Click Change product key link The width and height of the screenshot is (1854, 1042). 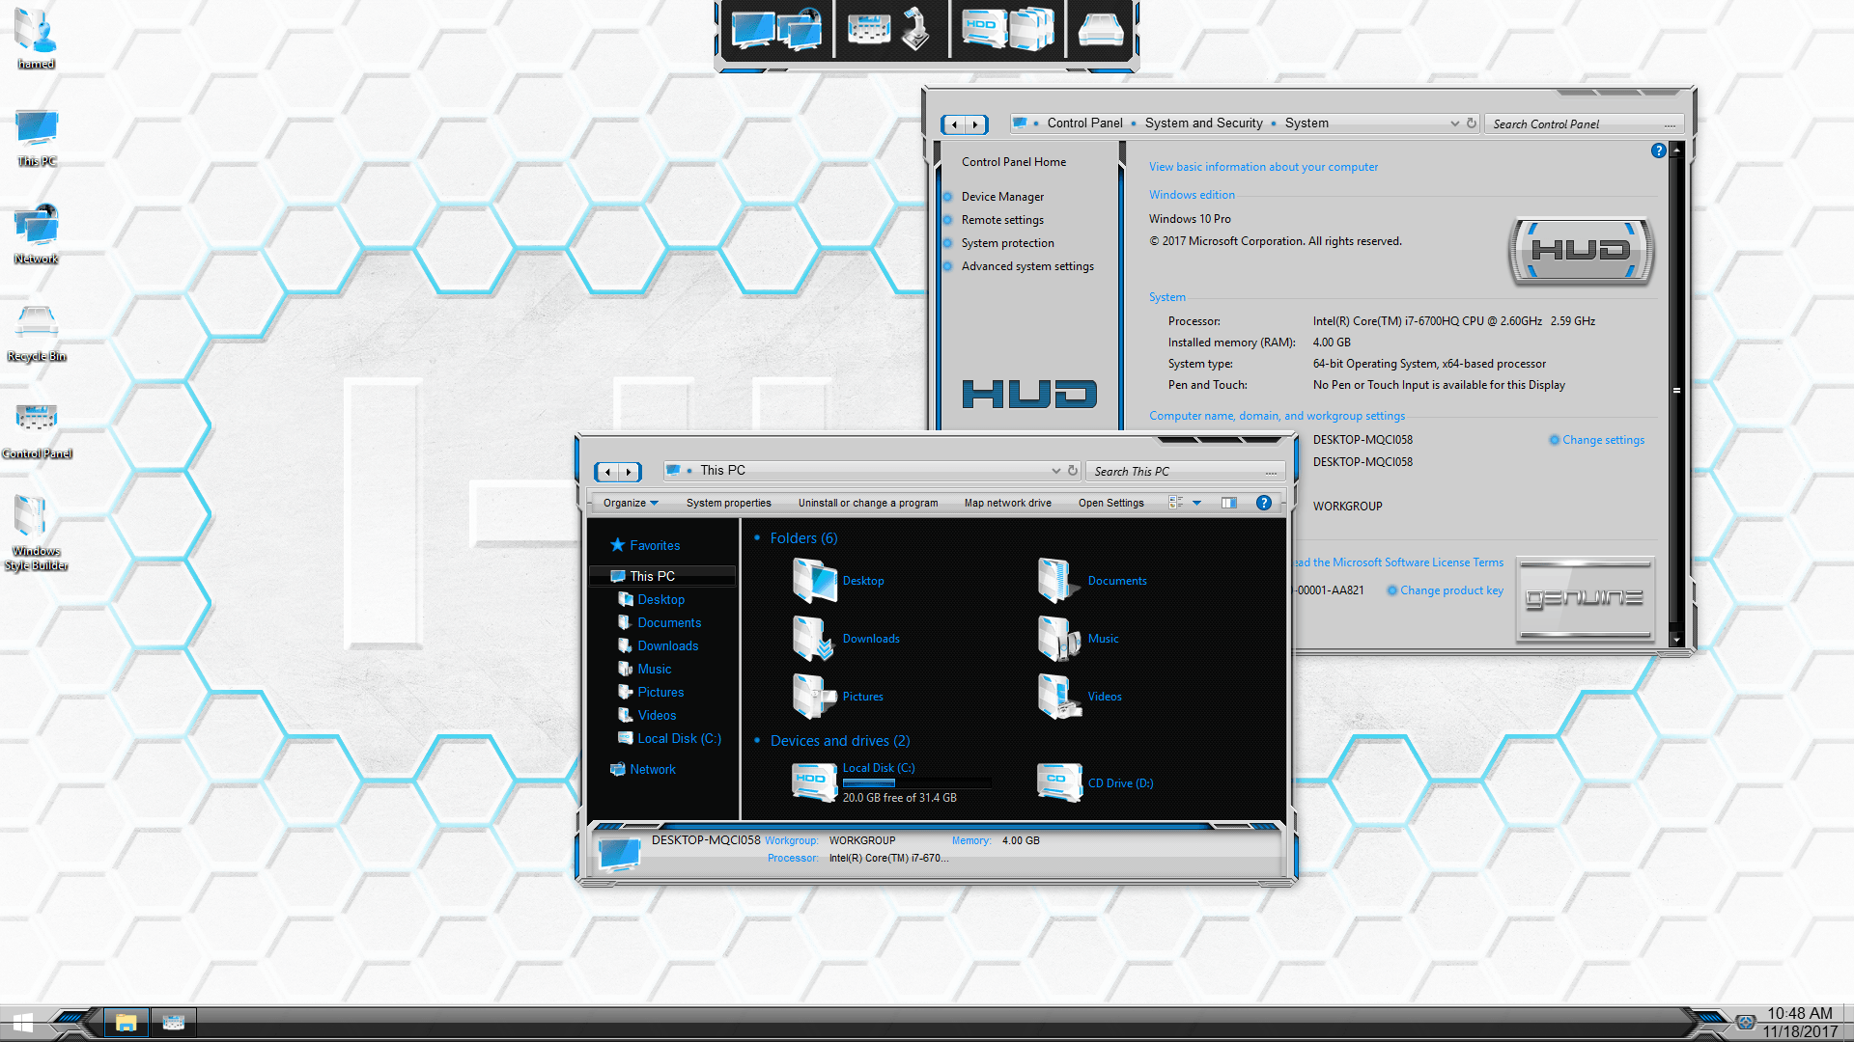tap(1451, 590)
